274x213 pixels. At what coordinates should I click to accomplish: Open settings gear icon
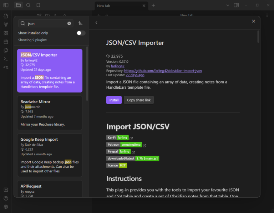tap(6, 207)
